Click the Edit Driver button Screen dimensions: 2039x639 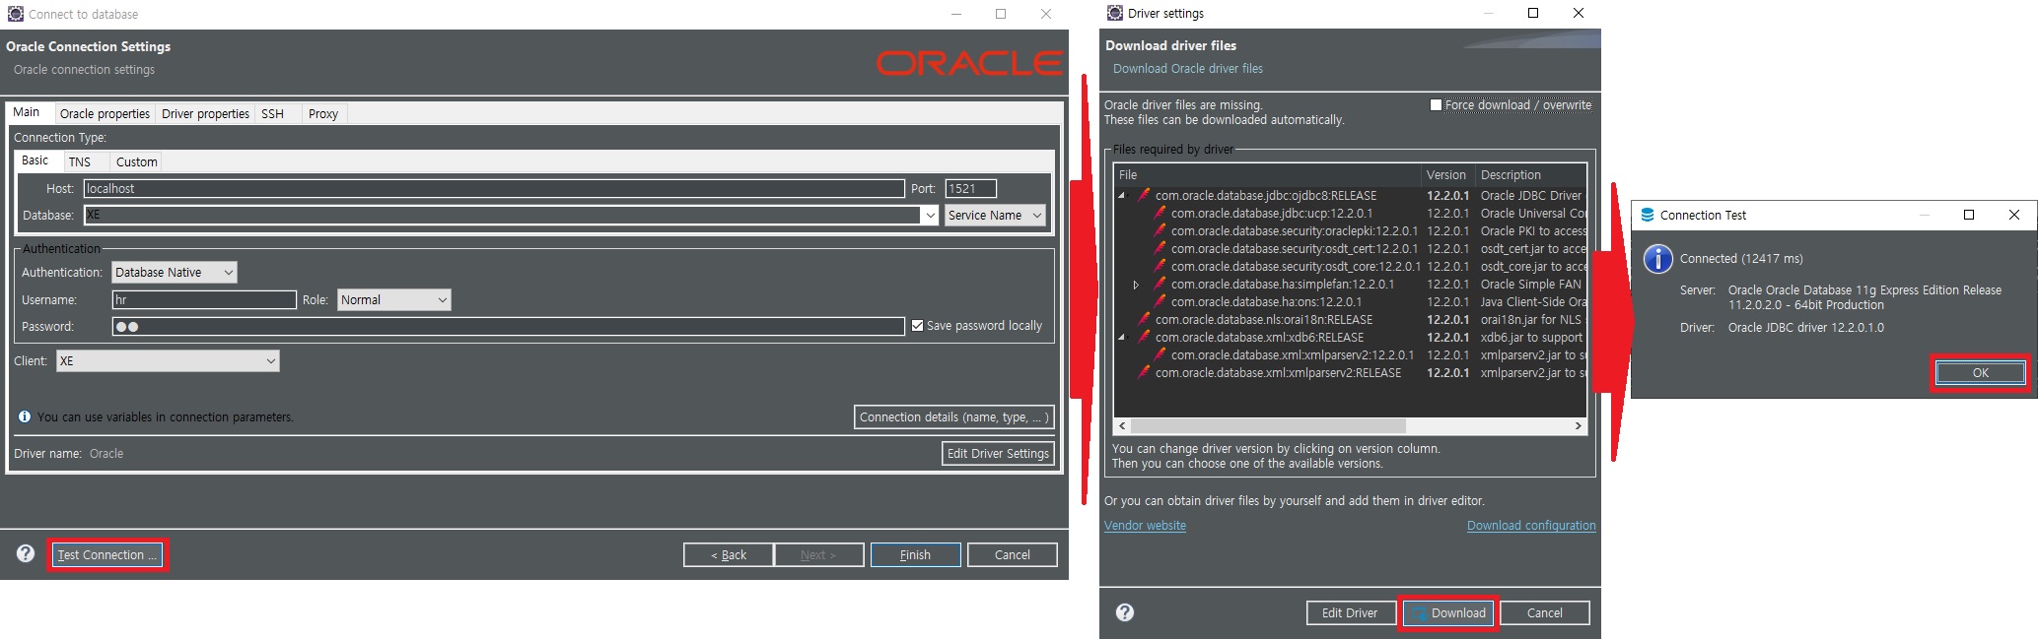1350,612
